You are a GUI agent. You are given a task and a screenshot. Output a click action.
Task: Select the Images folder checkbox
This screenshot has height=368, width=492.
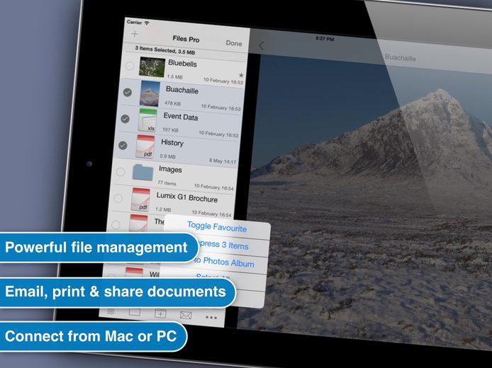(x=121, y=172)
